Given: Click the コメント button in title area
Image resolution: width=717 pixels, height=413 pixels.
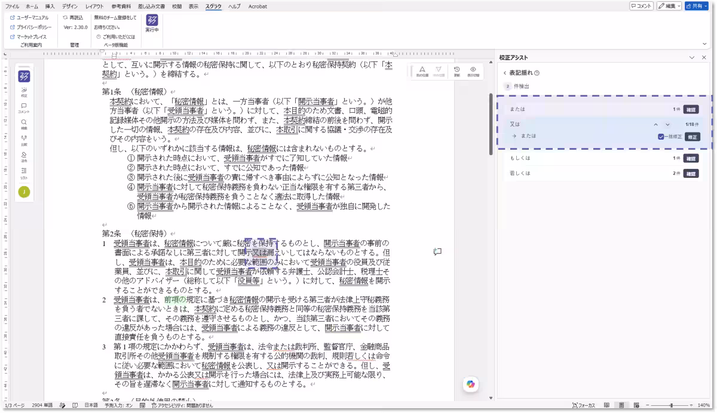Looking at the screenshot, I should pos(642,6).
